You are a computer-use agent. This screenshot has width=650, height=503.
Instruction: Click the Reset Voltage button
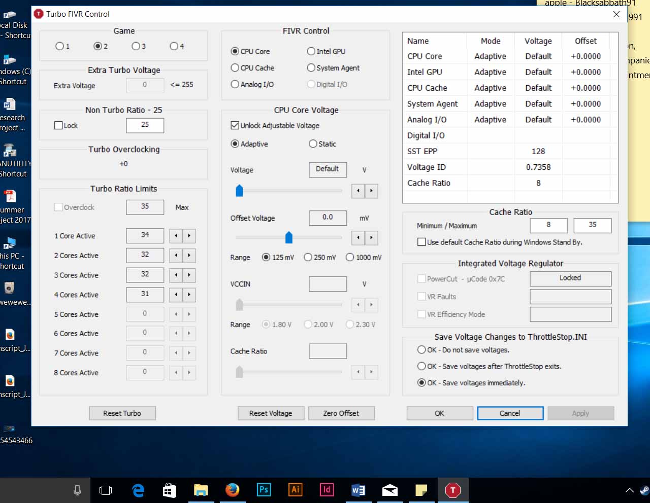click(271, 413)
